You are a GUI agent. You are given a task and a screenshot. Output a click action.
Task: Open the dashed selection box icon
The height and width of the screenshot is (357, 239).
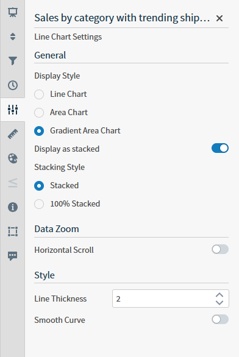[13, 232]
